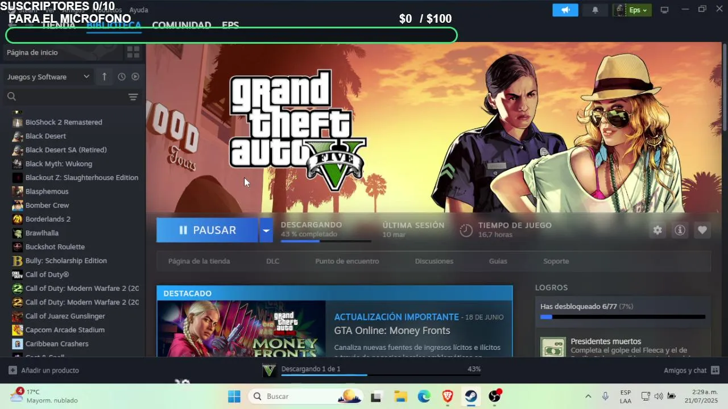Click Money Fronts featured thumbnail
Viewport: 728px width, 409px height.
click(241, 328)
